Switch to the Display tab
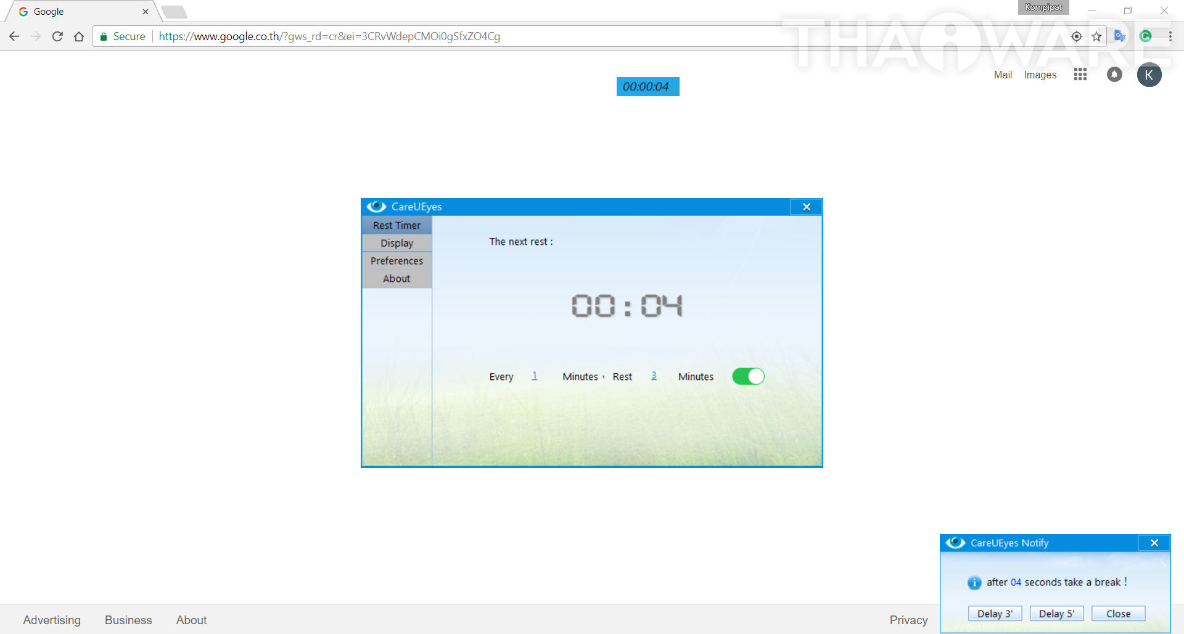This screenshot has width=1184, height=634. tap(397, 243)
